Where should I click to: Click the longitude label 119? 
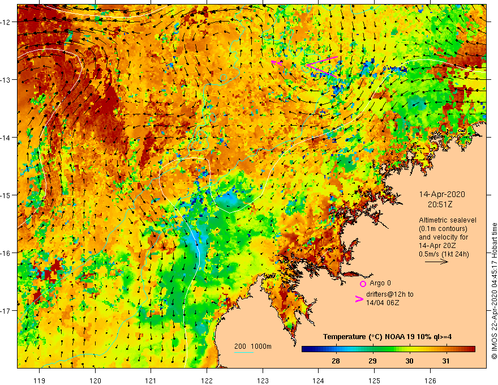[40, 380]
